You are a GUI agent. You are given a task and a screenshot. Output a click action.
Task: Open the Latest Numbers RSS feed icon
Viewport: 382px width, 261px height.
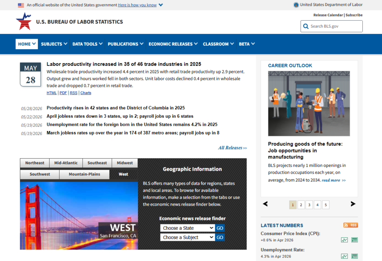(350, 225)
